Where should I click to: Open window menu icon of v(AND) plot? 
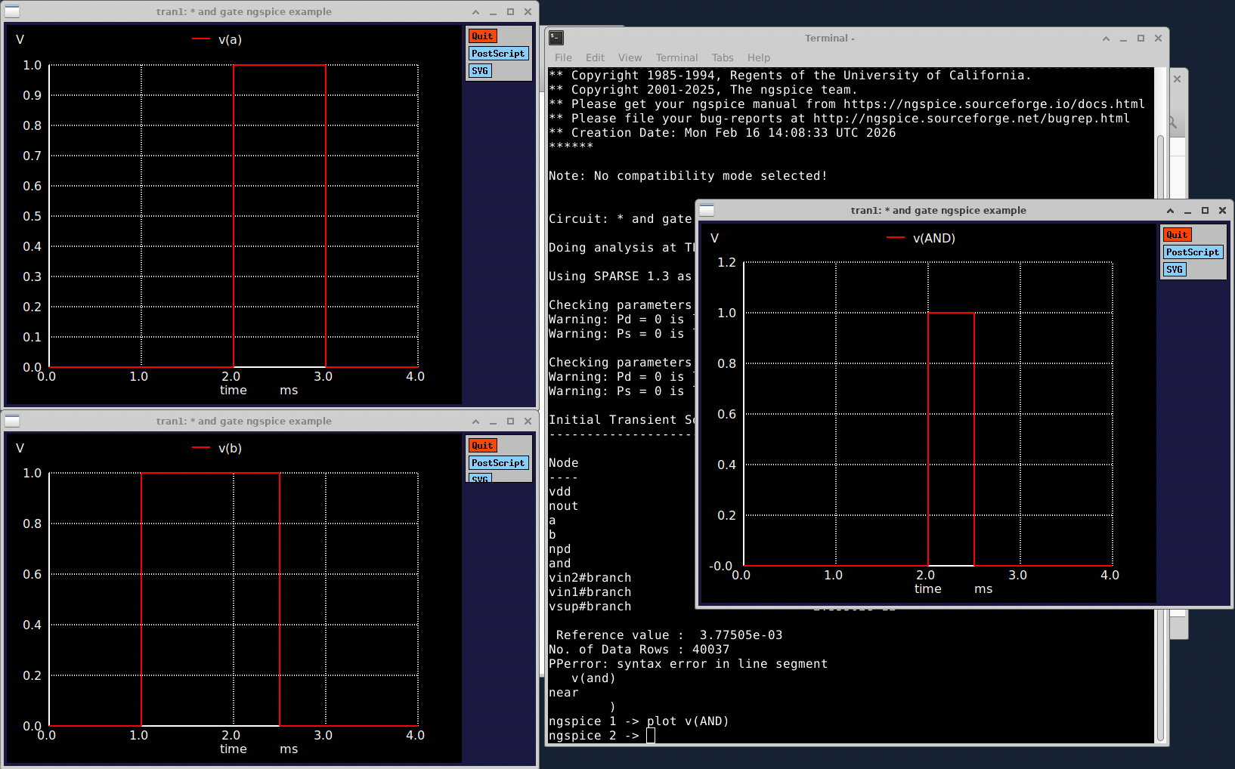(x=707, y=210)
